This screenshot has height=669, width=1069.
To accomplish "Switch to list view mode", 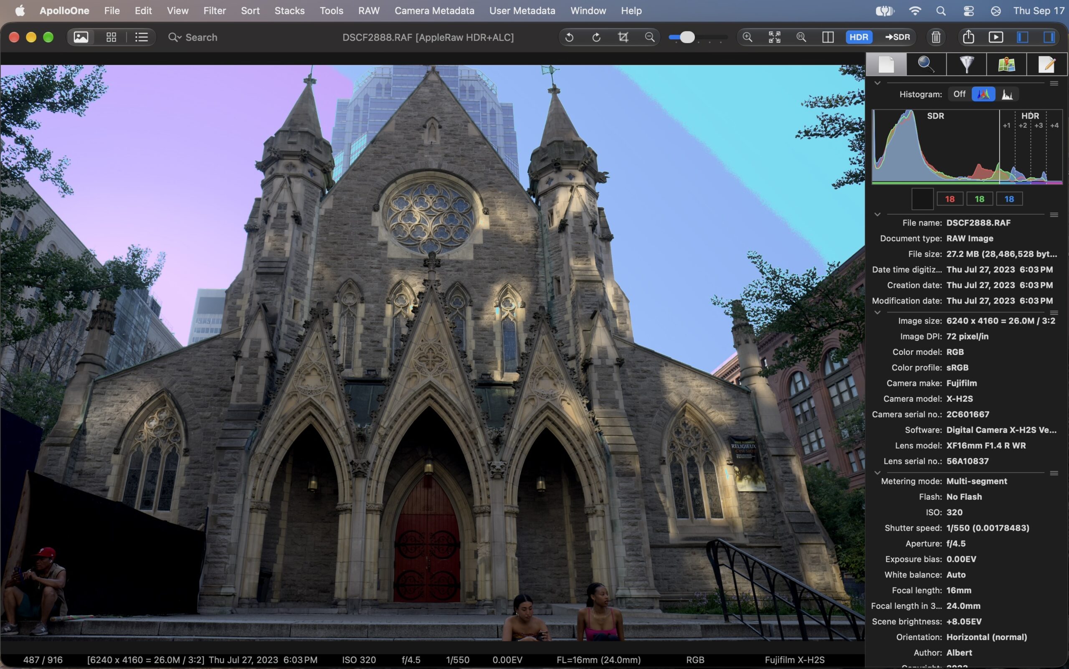I will 141,37.
